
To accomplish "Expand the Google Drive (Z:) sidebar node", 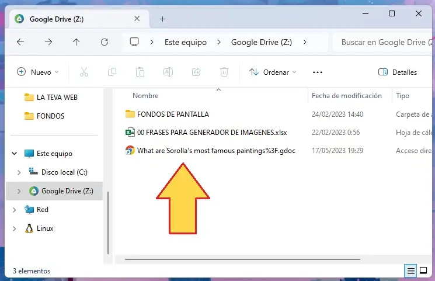I will pos(19,191).
